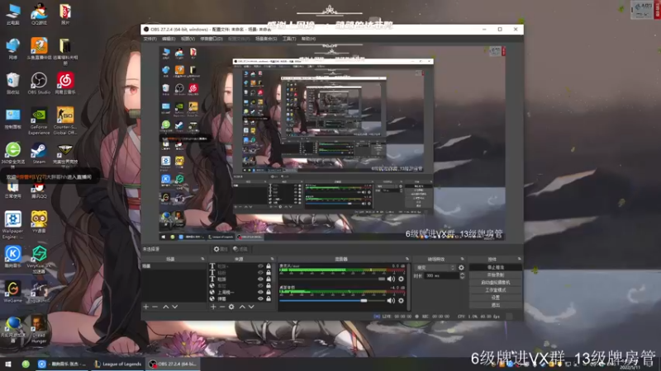Mute the second mixer audio channel
The image size is (661, 371).
(x=391, y=300)
